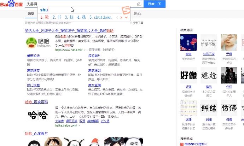Image resolution: width=244 pixels, height=146 pixels.
Task: Click the Luffy image thumbnail
Action: (53, 141)
